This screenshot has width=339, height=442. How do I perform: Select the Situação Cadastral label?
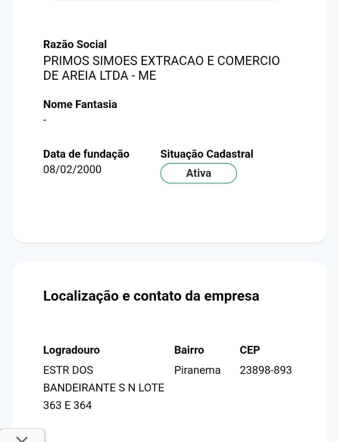(x=206, y=154)
